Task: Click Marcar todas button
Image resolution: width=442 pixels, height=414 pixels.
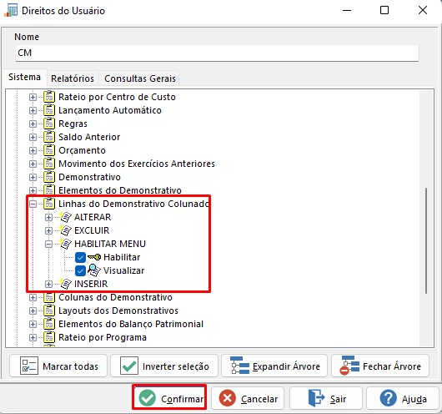Action: click(x=58, y=366)
